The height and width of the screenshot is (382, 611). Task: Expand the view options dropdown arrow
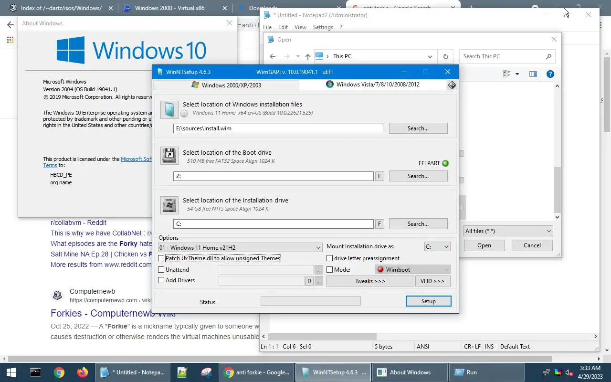tap(517, 74)
